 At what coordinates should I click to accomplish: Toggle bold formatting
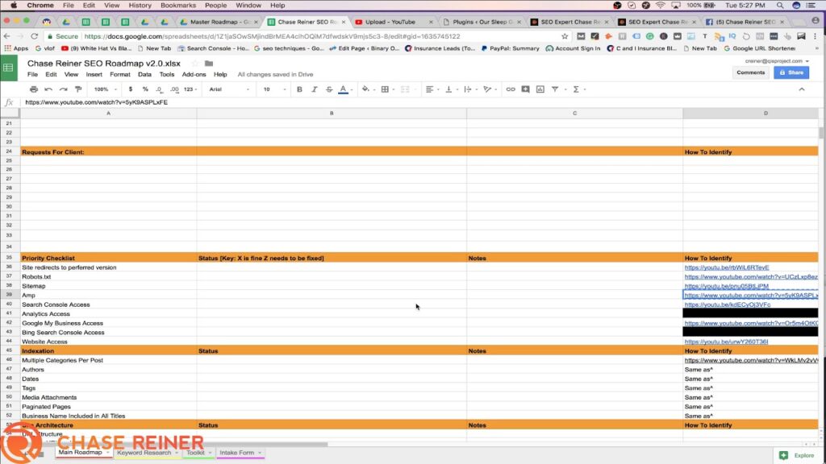(x=299, y=89)
